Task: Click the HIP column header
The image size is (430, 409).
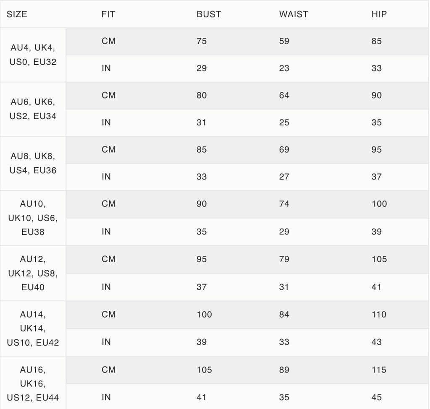Action: point(379,14)
